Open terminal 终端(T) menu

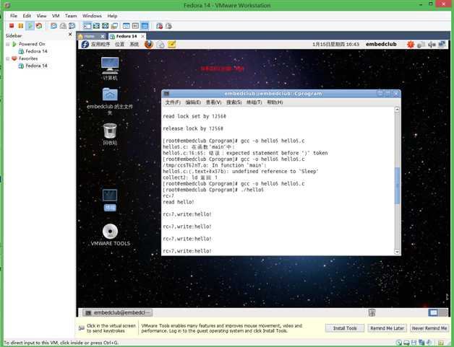[x=254, y=102]
